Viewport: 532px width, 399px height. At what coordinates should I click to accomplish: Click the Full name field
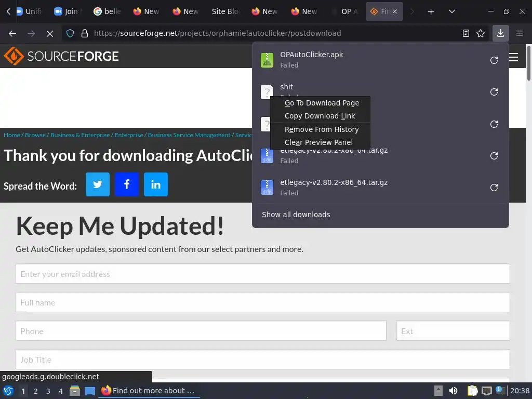click(x=262, y=302)
